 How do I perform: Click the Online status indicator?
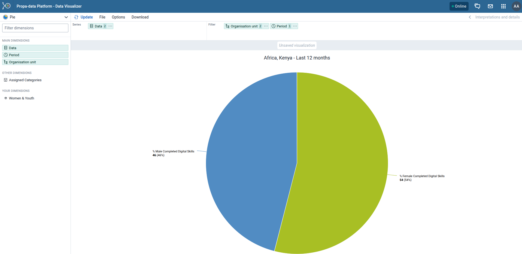click(459, 6)
